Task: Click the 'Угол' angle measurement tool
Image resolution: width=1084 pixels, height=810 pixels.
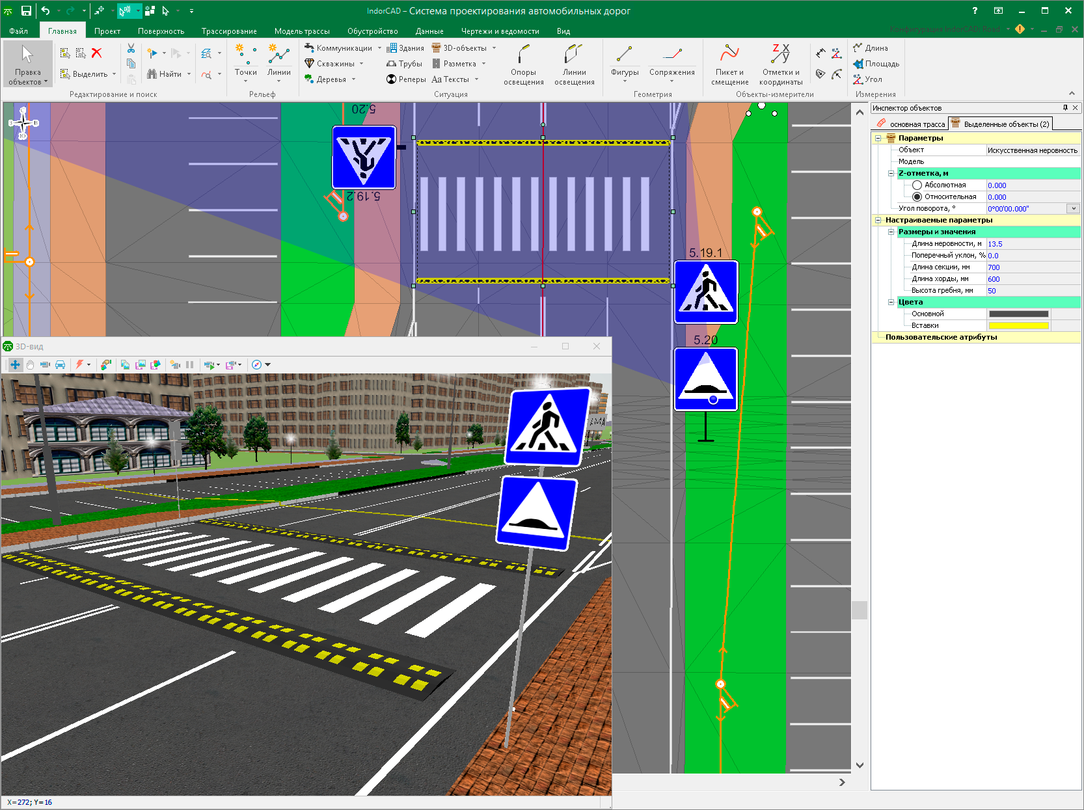Action: point(868,79)
